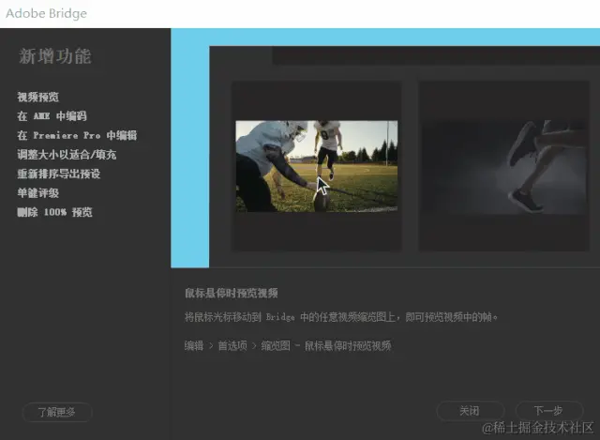
Task: Click the 编辑 > 首选项 > 缩览图 path text
Action: [288, 346]
